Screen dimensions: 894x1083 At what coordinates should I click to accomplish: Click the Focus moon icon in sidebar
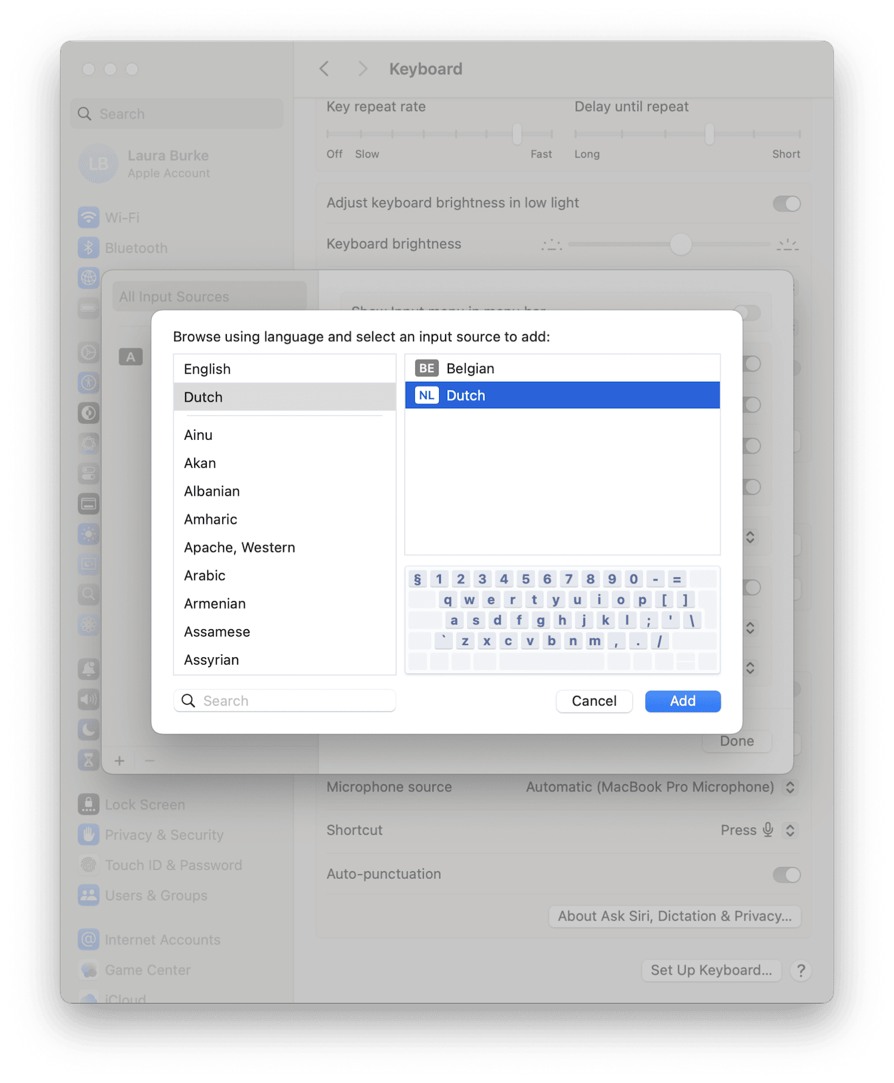pyautogui.click(x=88, y=729)
